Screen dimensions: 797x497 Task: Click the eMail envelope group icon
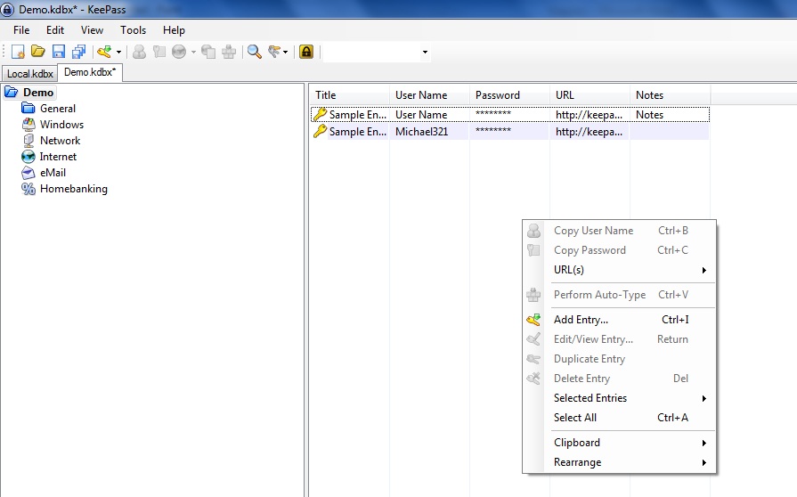(28, 173)
